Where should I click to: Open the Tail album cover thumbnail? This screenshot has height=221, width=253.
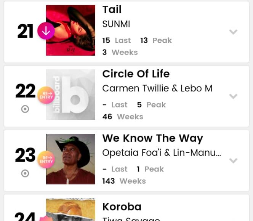[70, 30]
